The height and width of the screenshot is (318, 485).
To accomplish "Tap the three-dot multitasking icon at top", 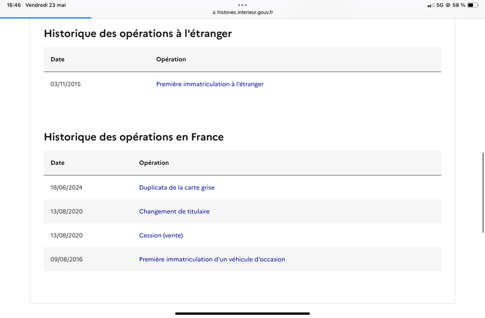I will [x=242, y=5].
